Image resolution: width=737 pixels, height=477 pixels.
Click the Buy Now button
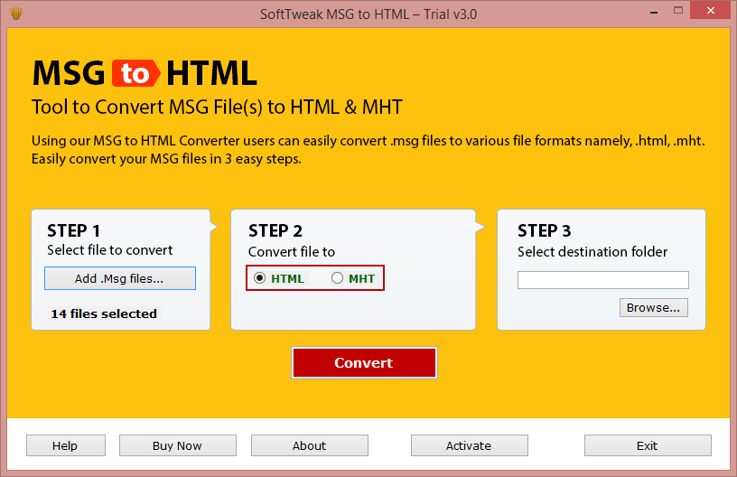(178, 445)
